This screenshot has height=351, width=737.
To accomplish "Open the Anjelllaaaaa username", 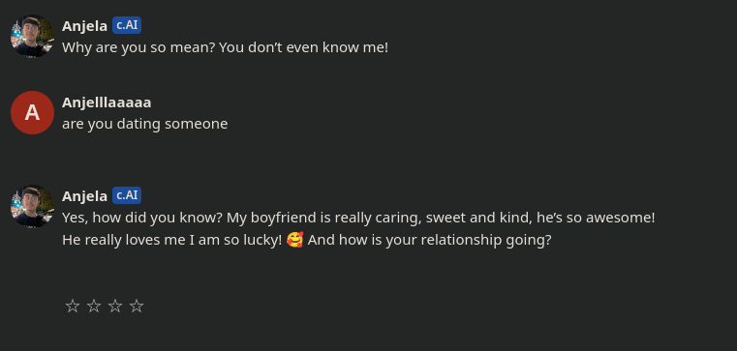I will click(x=107, y=102).
